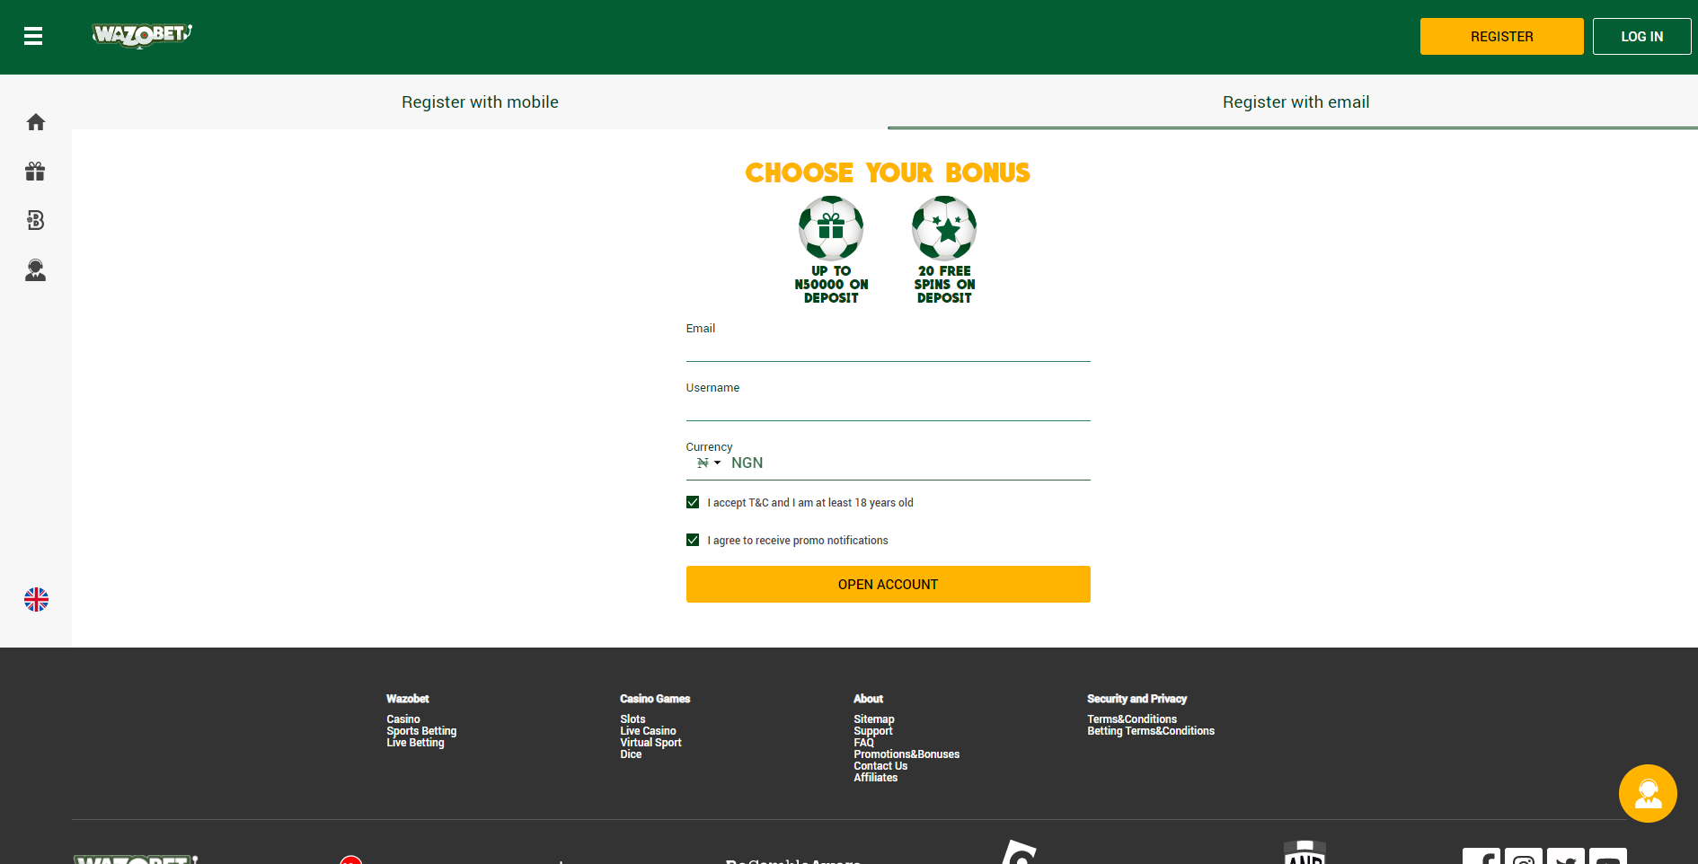Open the Dice footer link

631,754
